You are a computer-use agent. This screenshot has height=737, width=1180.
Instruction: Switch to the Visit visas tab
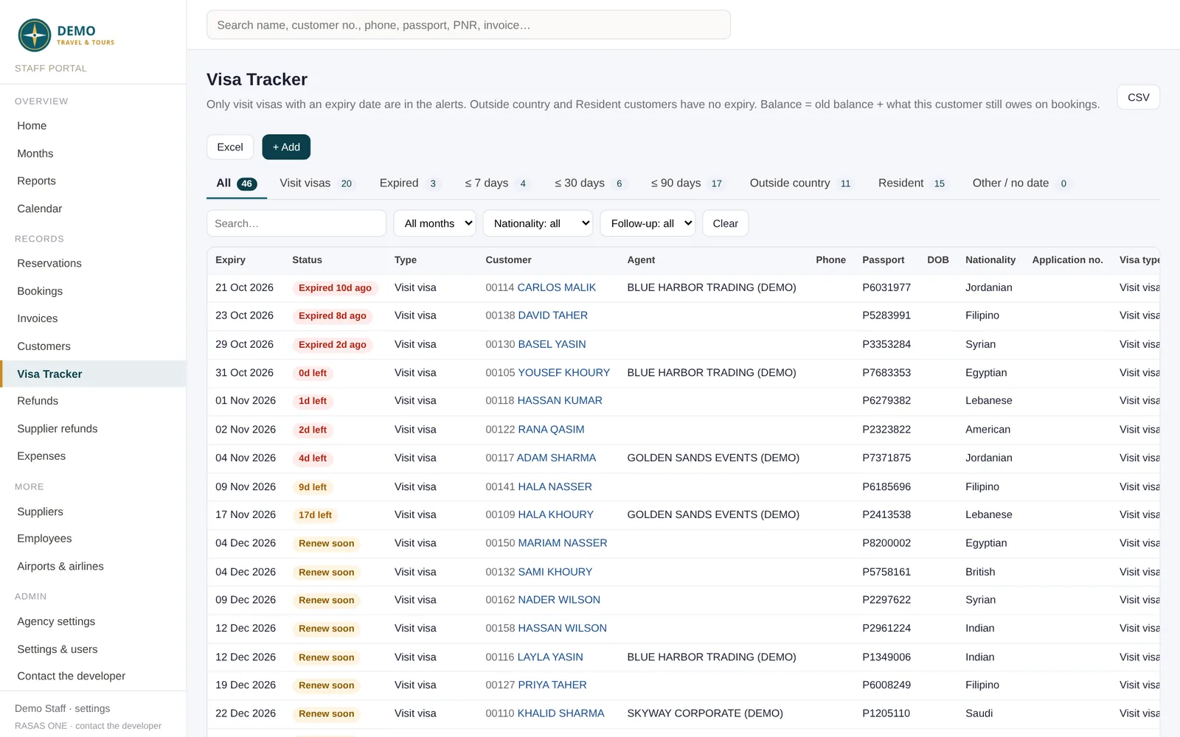[x=317, y=184]
